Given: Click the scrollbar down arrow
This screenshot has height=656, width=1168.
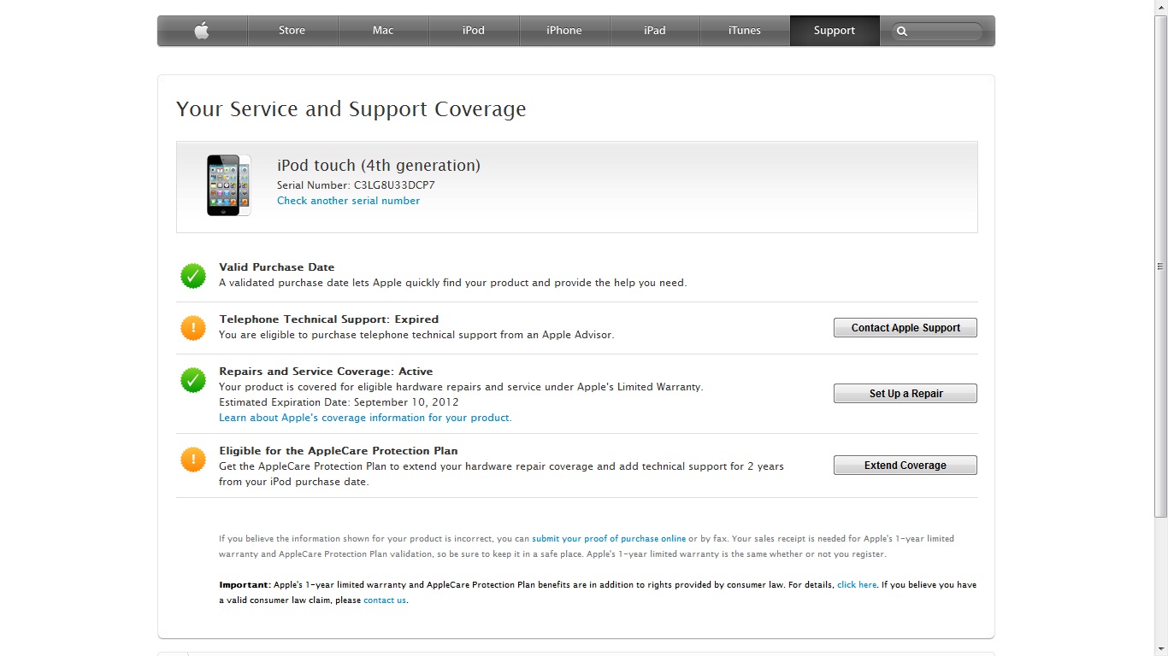Looking at the screenshot, I should pyautogui.click(x=1160, y=649).
